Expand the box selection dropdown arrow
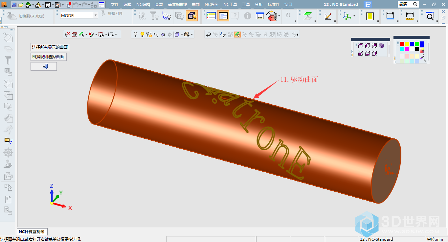Viewport: 448px width, 242px height. click(116, 34)
